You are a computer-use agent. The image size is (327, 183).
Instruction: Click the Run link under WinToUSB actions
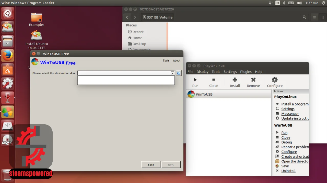coord(284,133)
